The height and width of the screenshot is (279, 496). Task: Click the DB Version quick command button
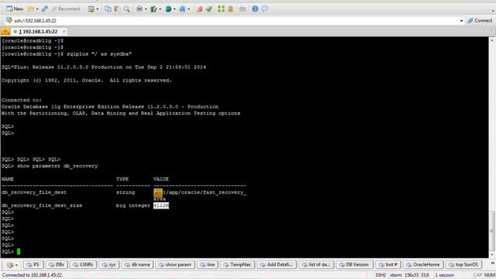pos(354,264)
